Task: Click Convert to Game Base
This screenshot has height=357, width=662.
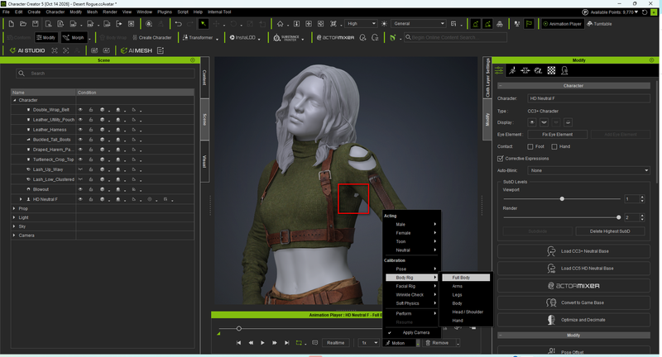Action: click(573, 302)
